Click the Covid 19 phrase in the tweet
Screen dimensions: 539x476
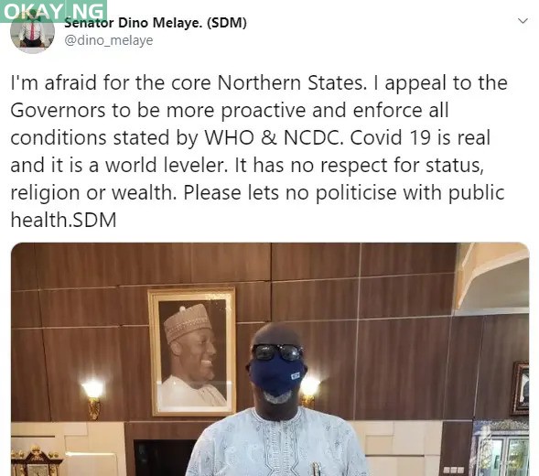(390, 137)
